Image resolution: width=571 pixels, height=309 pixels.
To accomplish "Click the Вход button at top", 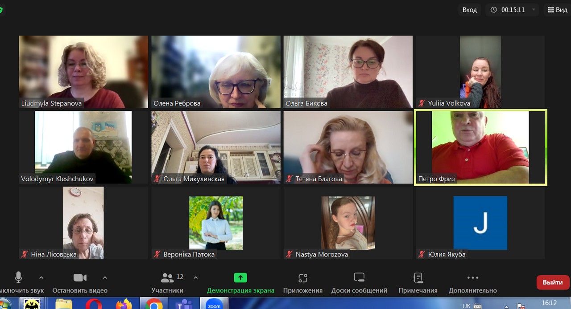I will [x=469, y=10].
